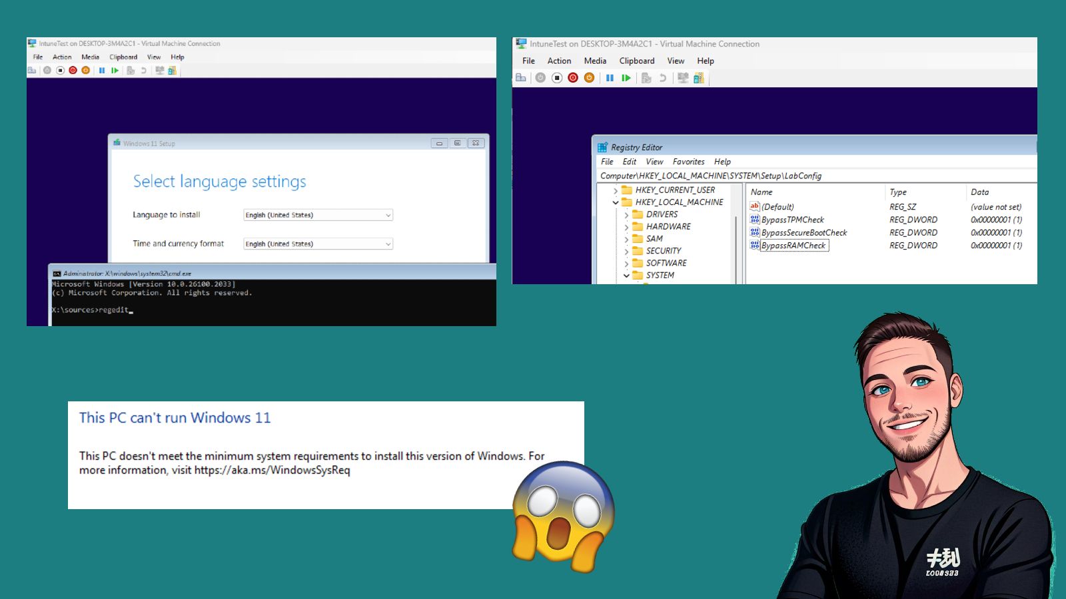The image size is (1066, 599).
Task: Click Turn Off icon in Windows 11 Setup VM window
Action: pyautogui.click(x=60, y=71)
